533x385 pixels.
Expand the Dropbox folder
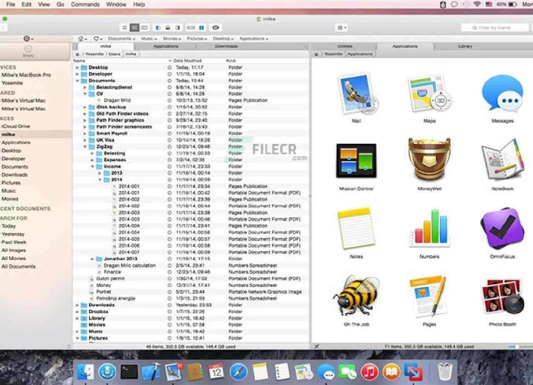tap(77, 312)
